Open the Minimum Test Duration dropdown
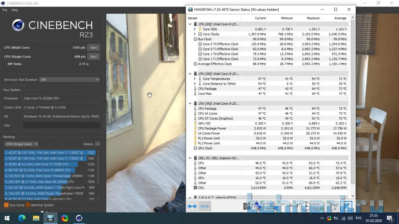 coord(70,79)
